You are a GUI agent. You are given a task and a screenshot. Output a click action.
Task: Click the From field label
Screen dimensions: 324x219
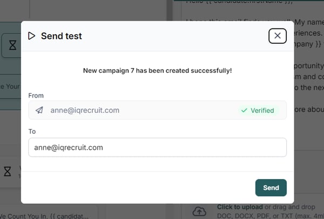[36, 95]
